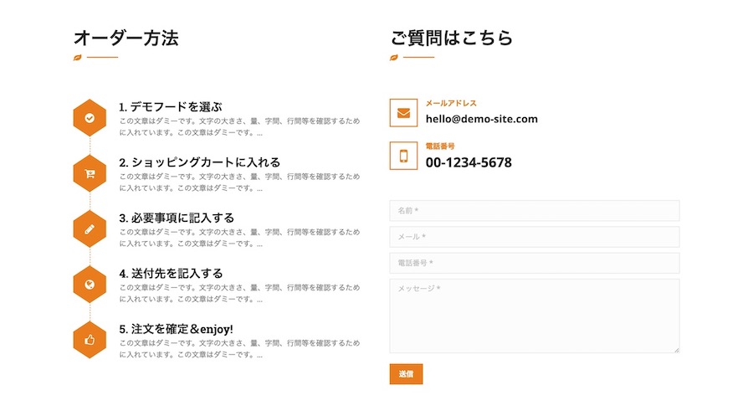Click the orange メールアドレス label
753x416 pixels.
(451, 103)
